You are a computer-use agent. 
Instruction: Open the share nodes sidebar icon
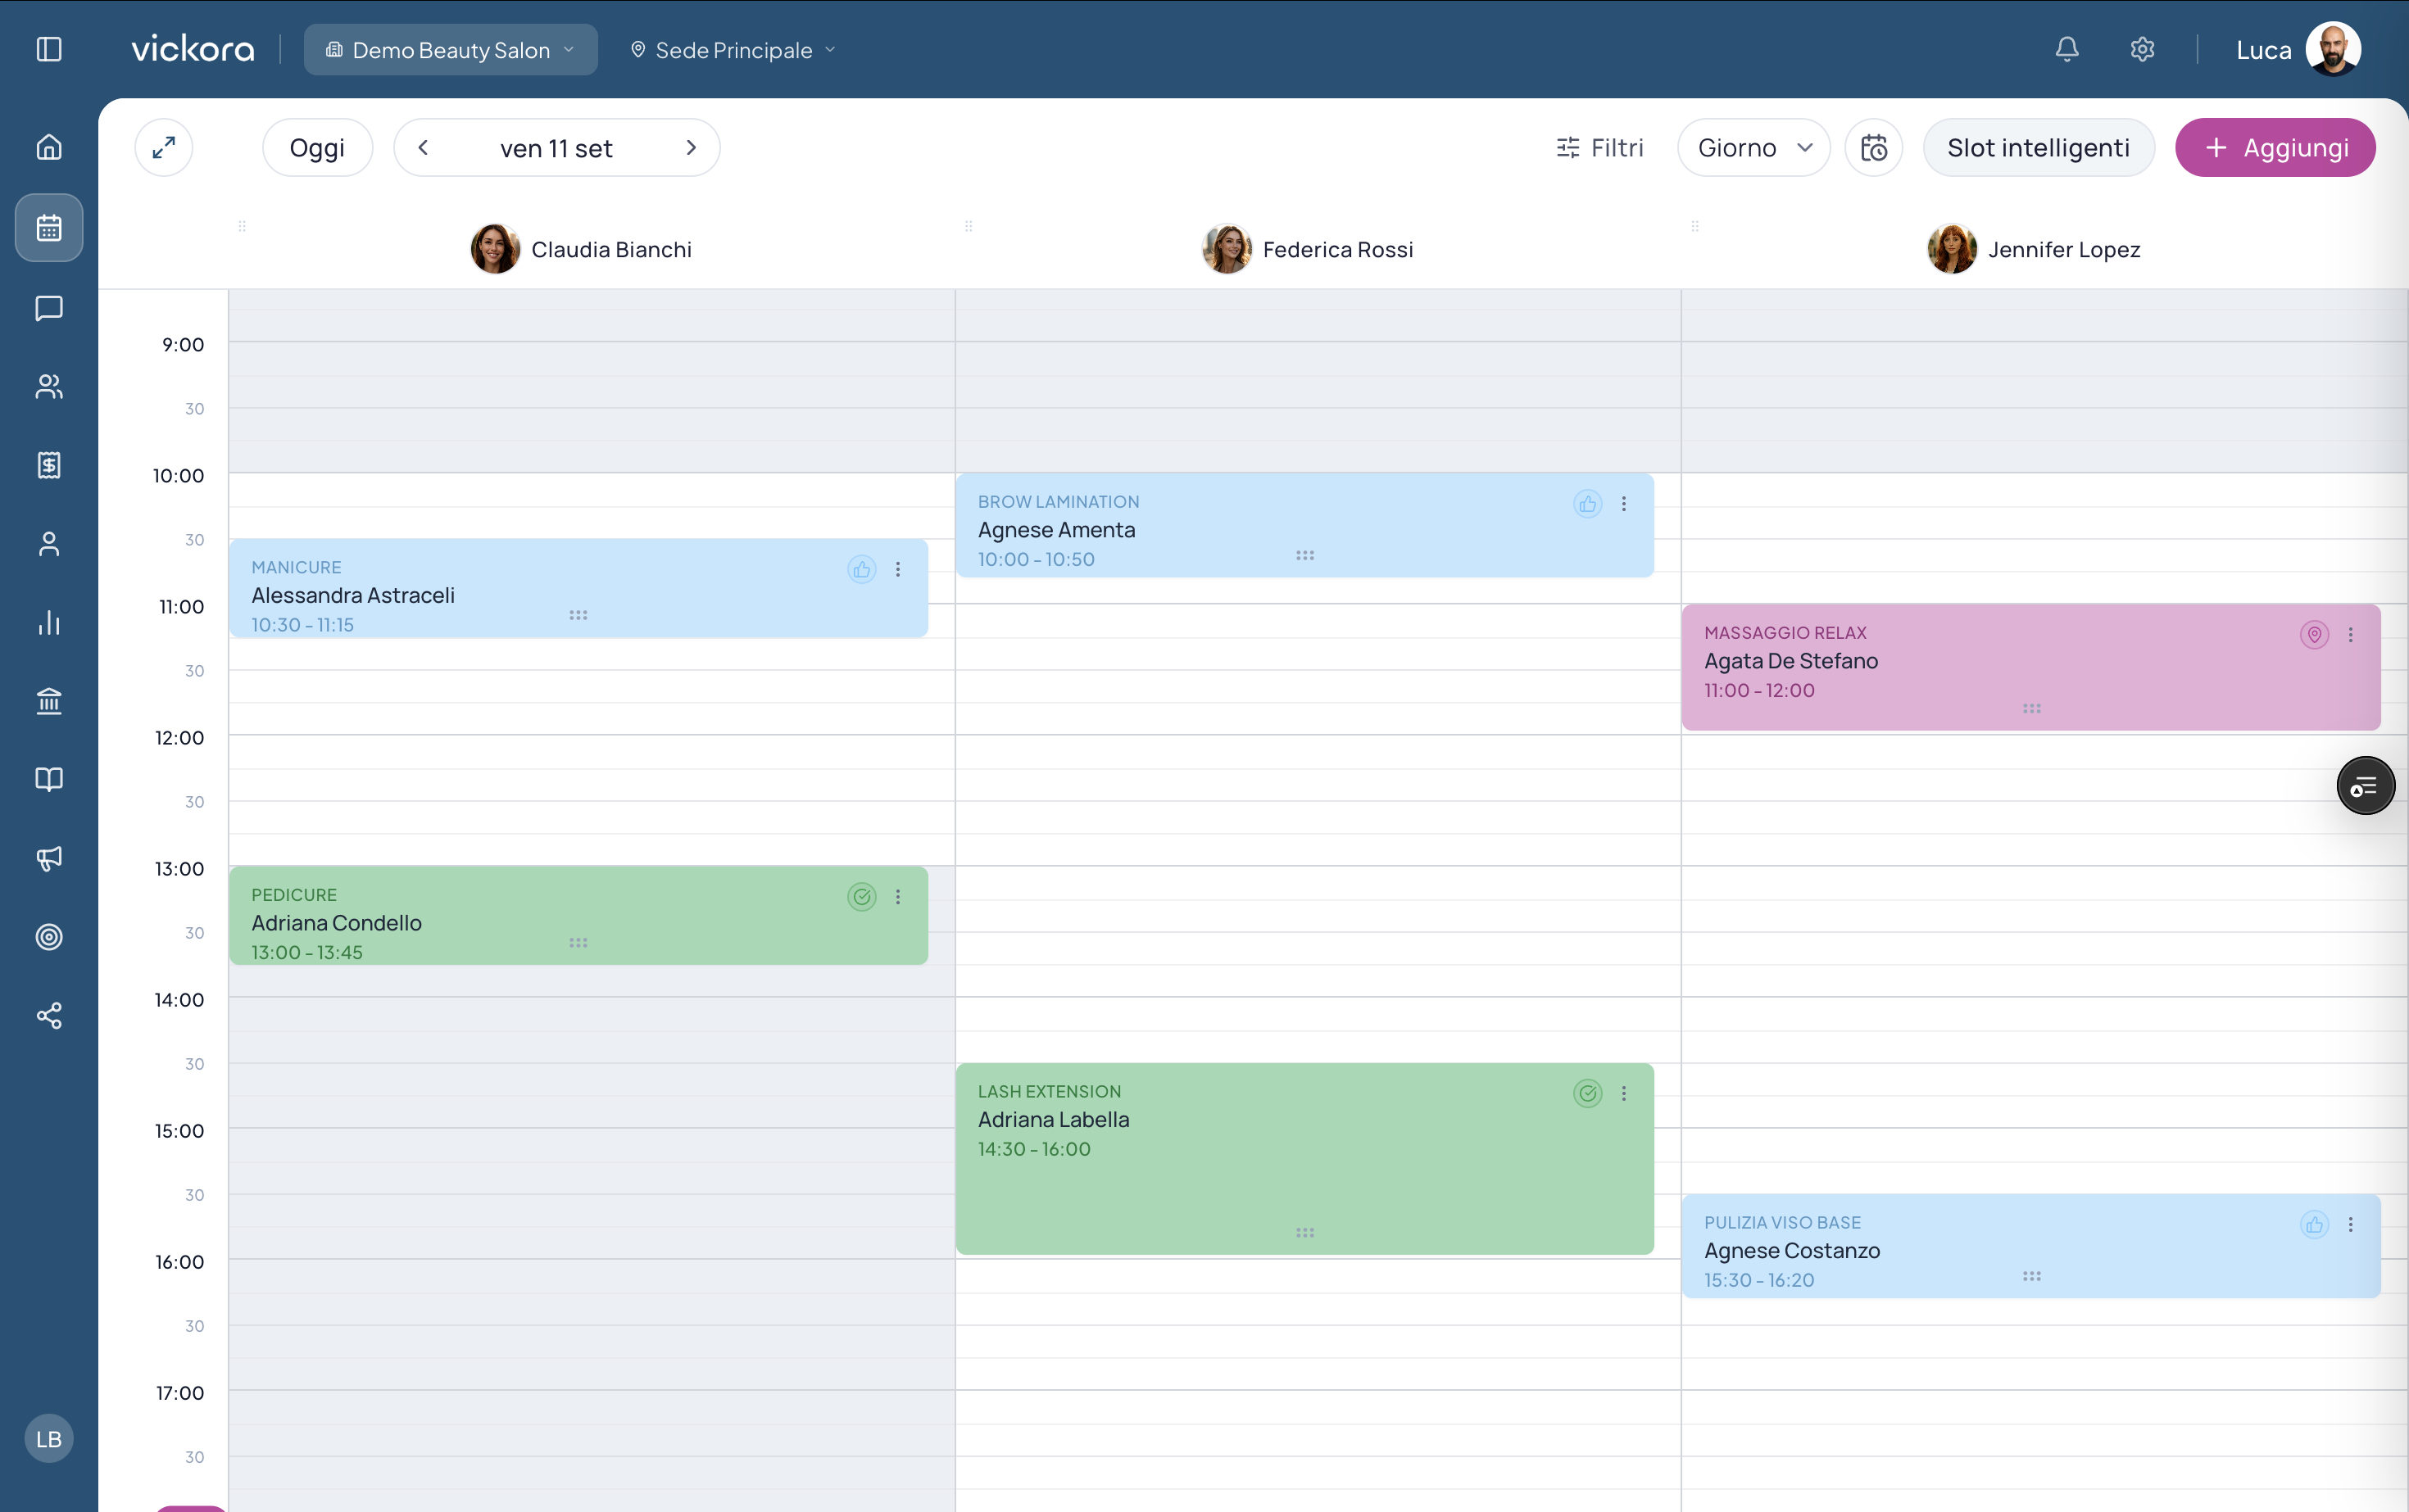49,1016
